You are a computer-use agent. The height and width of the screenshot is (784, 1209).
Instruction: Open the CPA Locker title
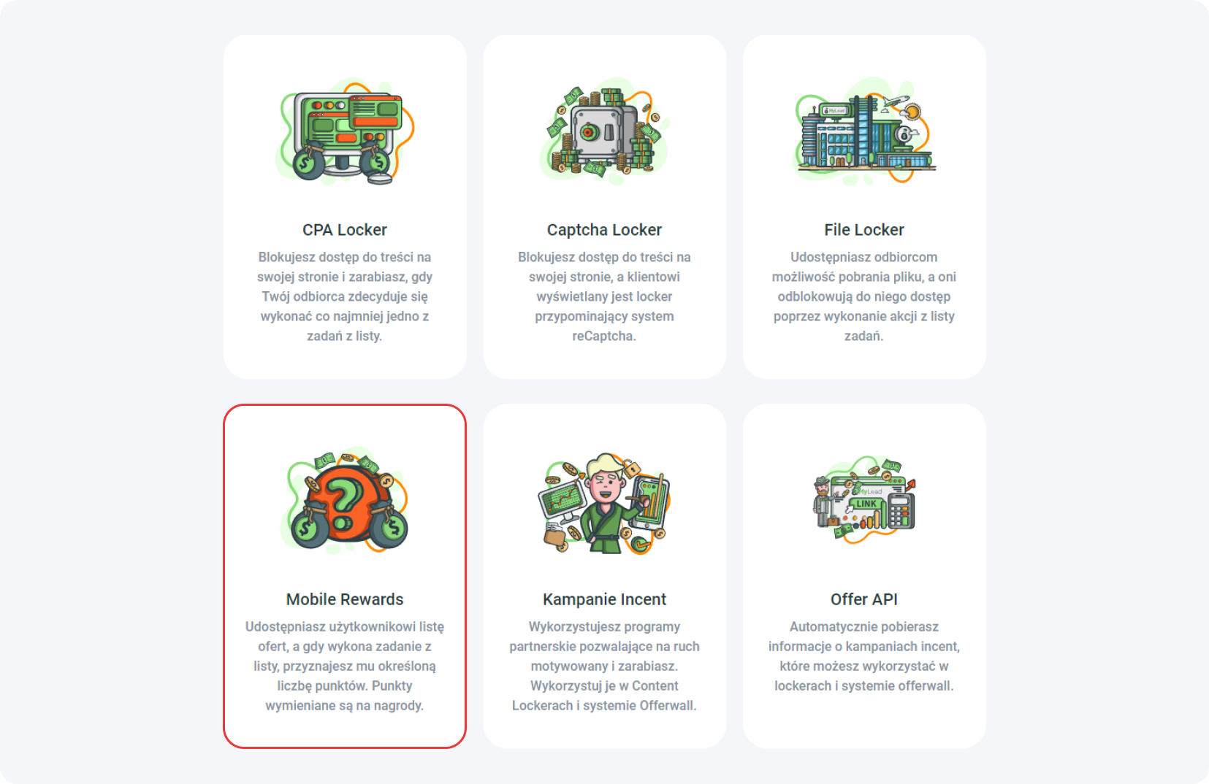[x=345, y=230]
